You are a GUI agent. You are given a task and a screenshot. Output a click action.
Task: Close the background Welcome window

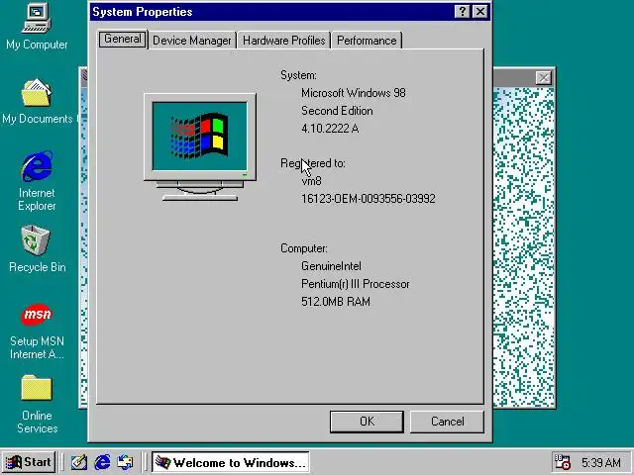coord(544,77)
